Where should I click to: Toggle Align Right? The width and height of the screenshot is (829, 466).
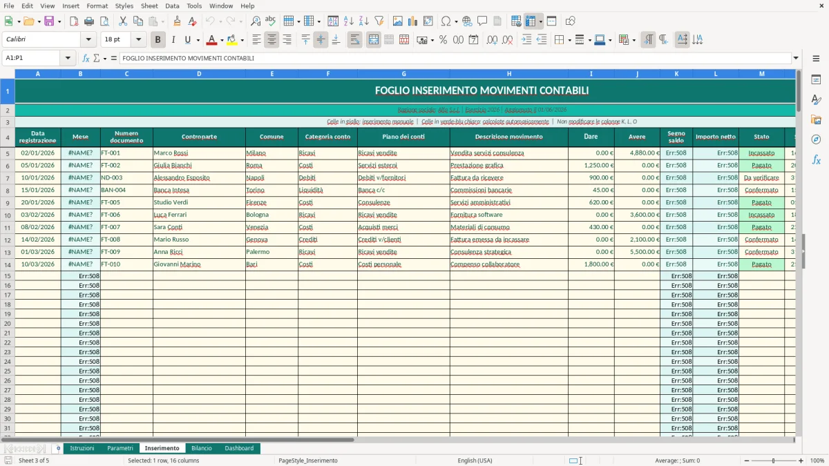[x=287, y=40]
